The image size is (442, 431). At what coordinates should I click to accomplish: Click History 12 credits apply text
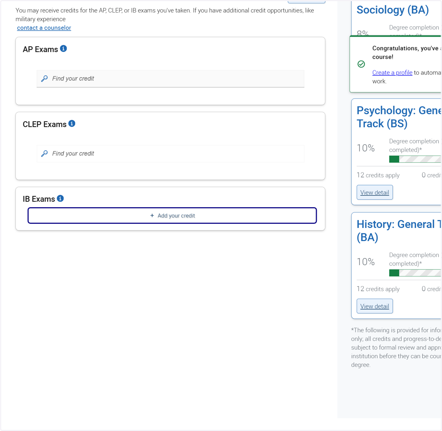point(378,289)
